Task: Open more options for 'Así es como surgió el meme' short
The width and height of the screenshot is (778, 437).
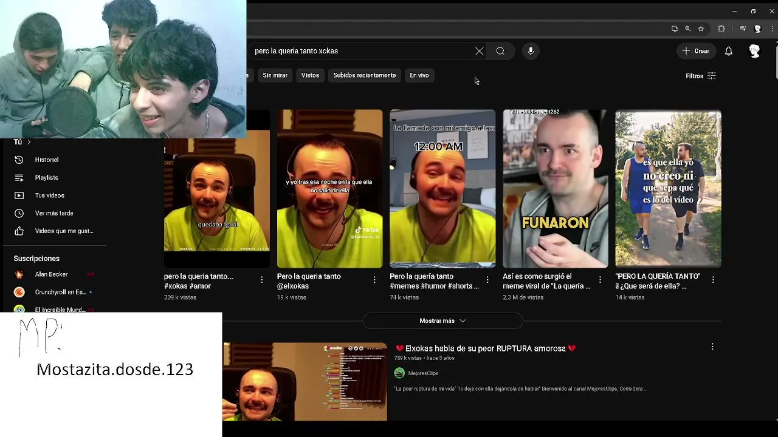Action: tap(600, 280)
